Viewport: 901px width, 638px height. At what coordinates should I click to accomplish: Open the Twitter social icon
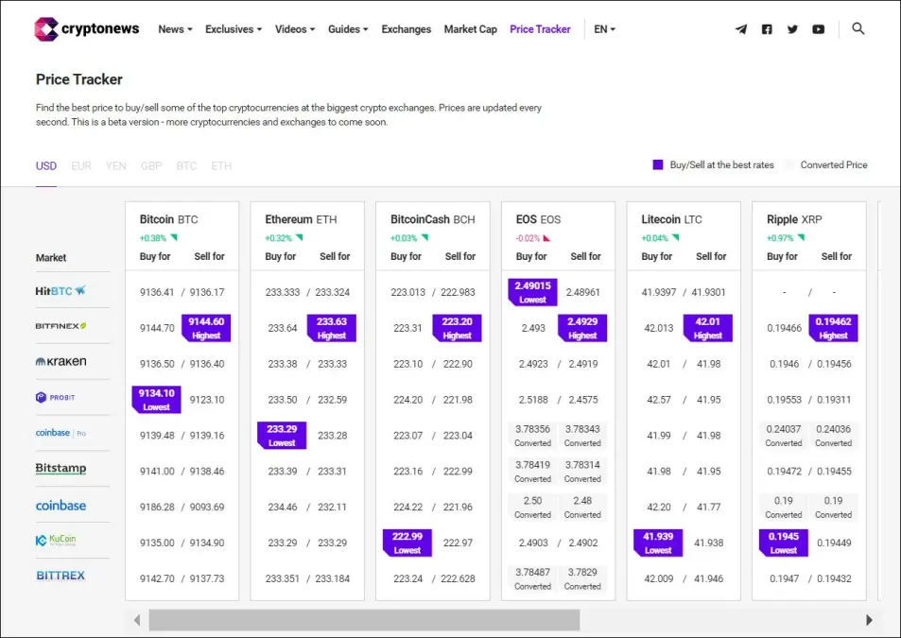pyautogui.click(x=792, y=29)
